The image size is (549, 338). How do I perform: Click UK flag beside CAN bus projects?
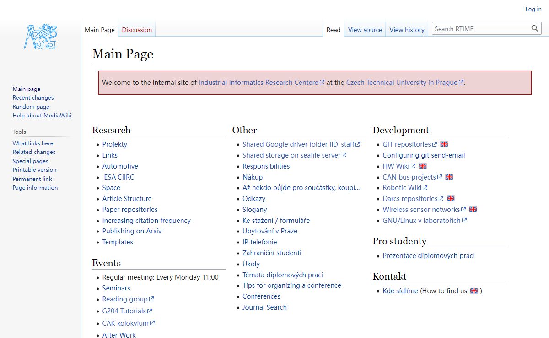point(449,177)
